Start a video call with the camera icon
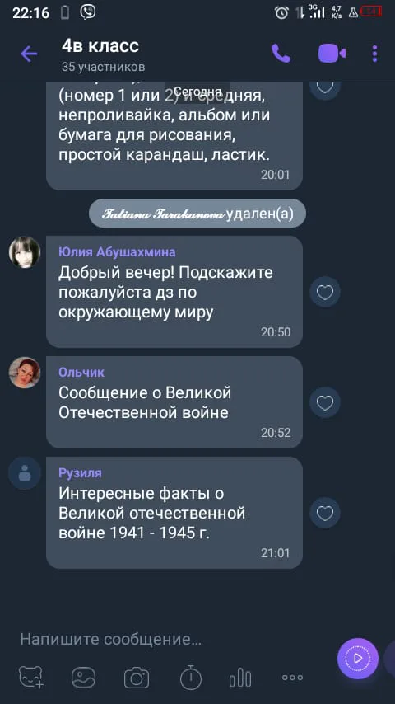 (332, 54)
